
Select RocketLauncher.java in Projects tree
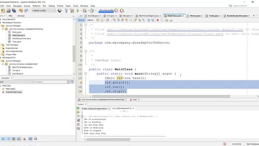[21, 39]
